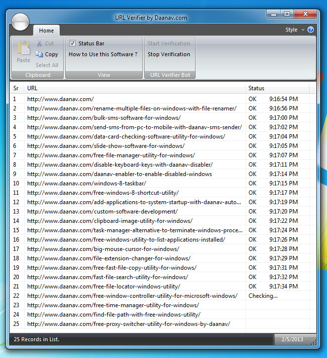327x358 pixels.
Task: Select the add-applications-to-system-startup URL row
Action: 163,202
